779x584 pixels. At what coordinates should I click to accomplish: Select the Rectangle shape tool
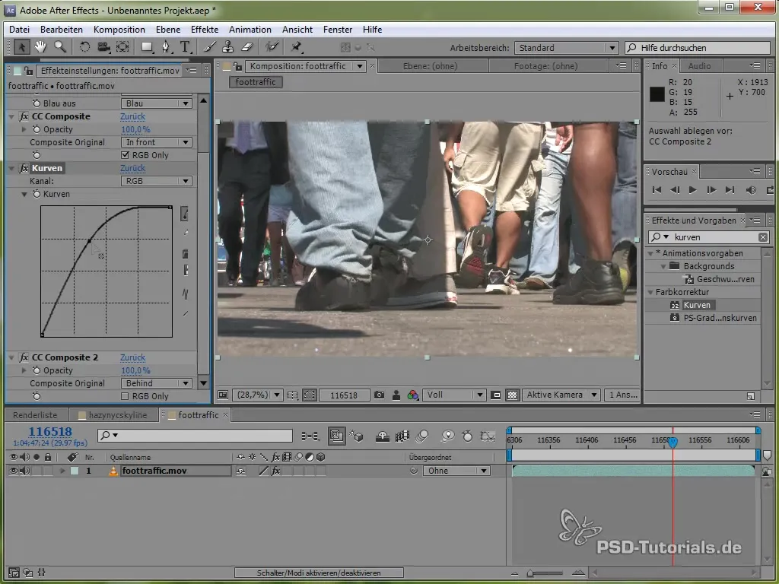point(147,47)
